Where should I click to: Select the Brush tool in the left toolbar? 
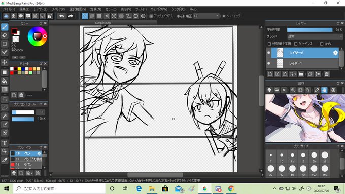pyautogui.click(x=5, y=27)
